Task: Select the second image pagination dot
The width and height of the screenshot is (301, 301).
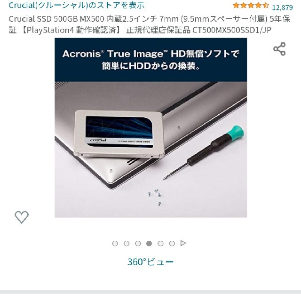Action: click(x=127, y=244)
